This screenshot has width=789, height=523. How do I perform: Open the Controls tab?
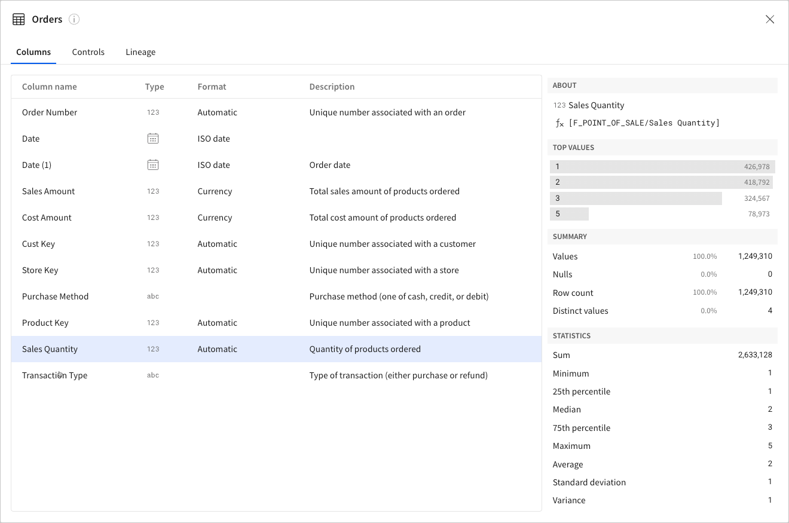coord(88,52)
